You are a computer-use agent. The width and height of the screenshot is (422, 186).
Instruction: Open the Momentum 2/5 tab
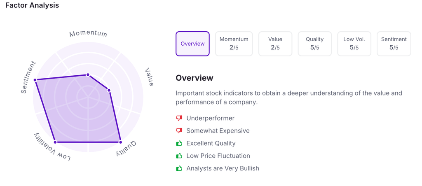pyautogui.click(x=234, y=44)
